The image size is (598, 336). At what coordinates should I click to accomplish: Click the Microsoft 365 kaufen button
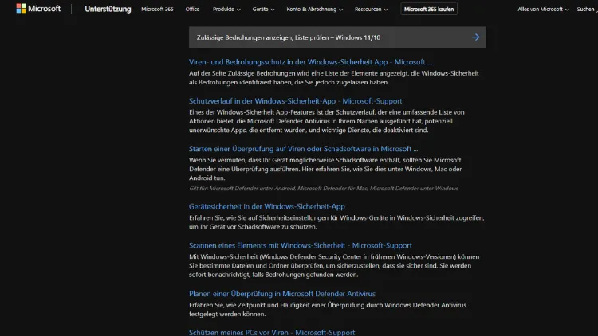click(x=429, y=9)
